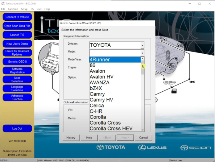Choose Corolla Cross from the model list
Viewport: 215px width, 162px height.
105,123
